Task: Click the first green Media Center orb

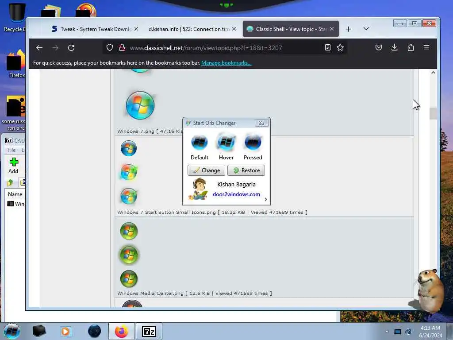Action: pyautogui.click(x=129, y=231)
